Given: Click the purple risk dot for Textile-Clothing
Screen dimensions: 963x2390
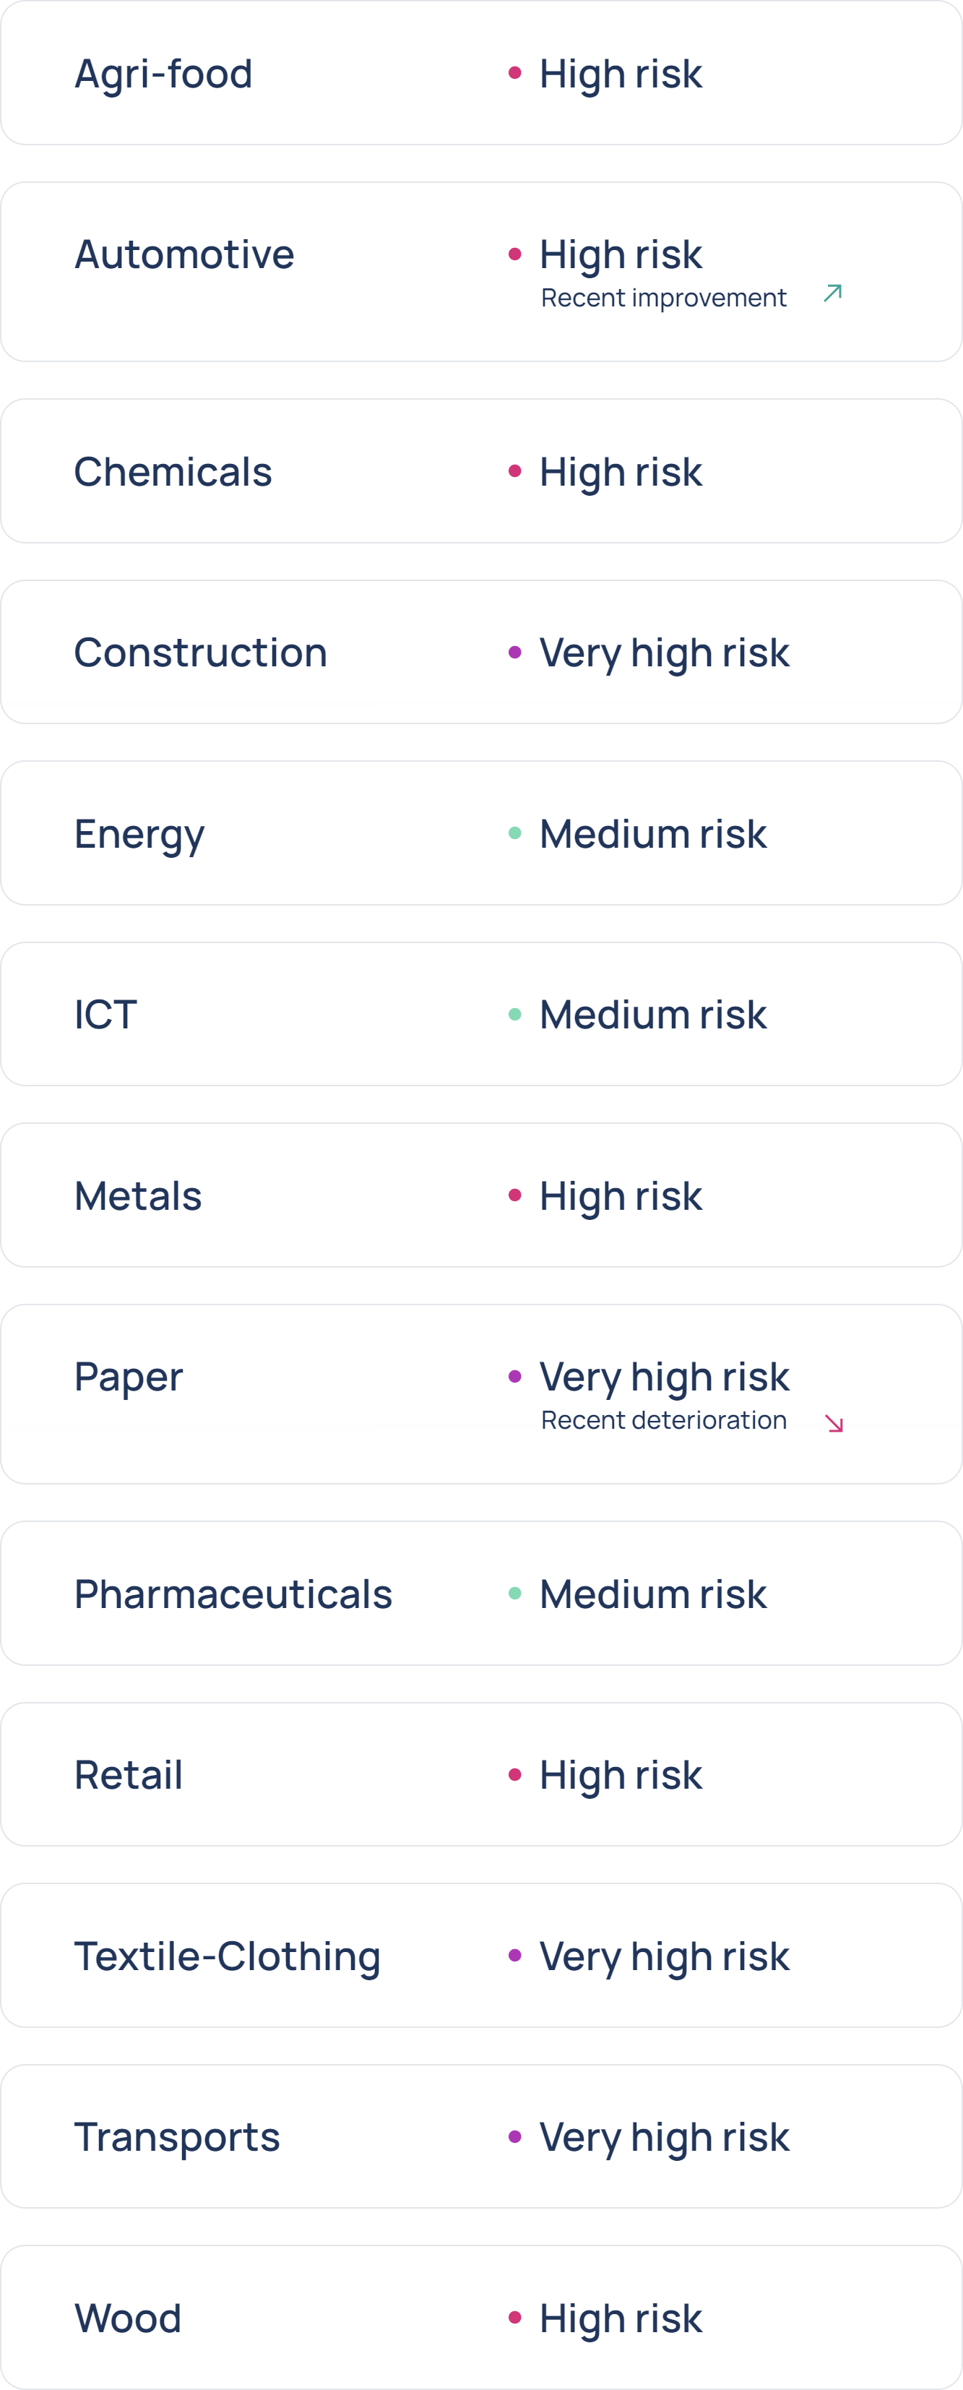Looking at the screenshot, I should pyautogui.click(x=515, y=1956).
